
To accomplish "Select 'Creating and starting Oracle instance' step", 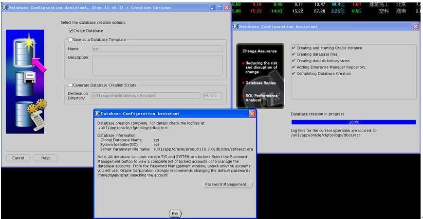I will 329,48.
